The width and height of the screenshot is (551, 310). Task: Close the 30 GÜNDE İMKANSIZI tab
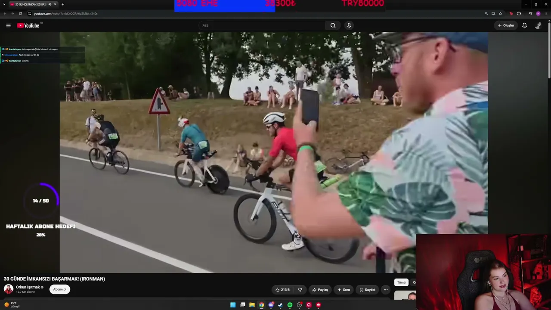pyautogui.click(x=55, y=4)
